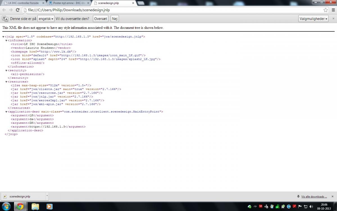337x211 pixels.
Task: Click the LK IHC SceneDesign title text
Action: (x=40, y=44)
